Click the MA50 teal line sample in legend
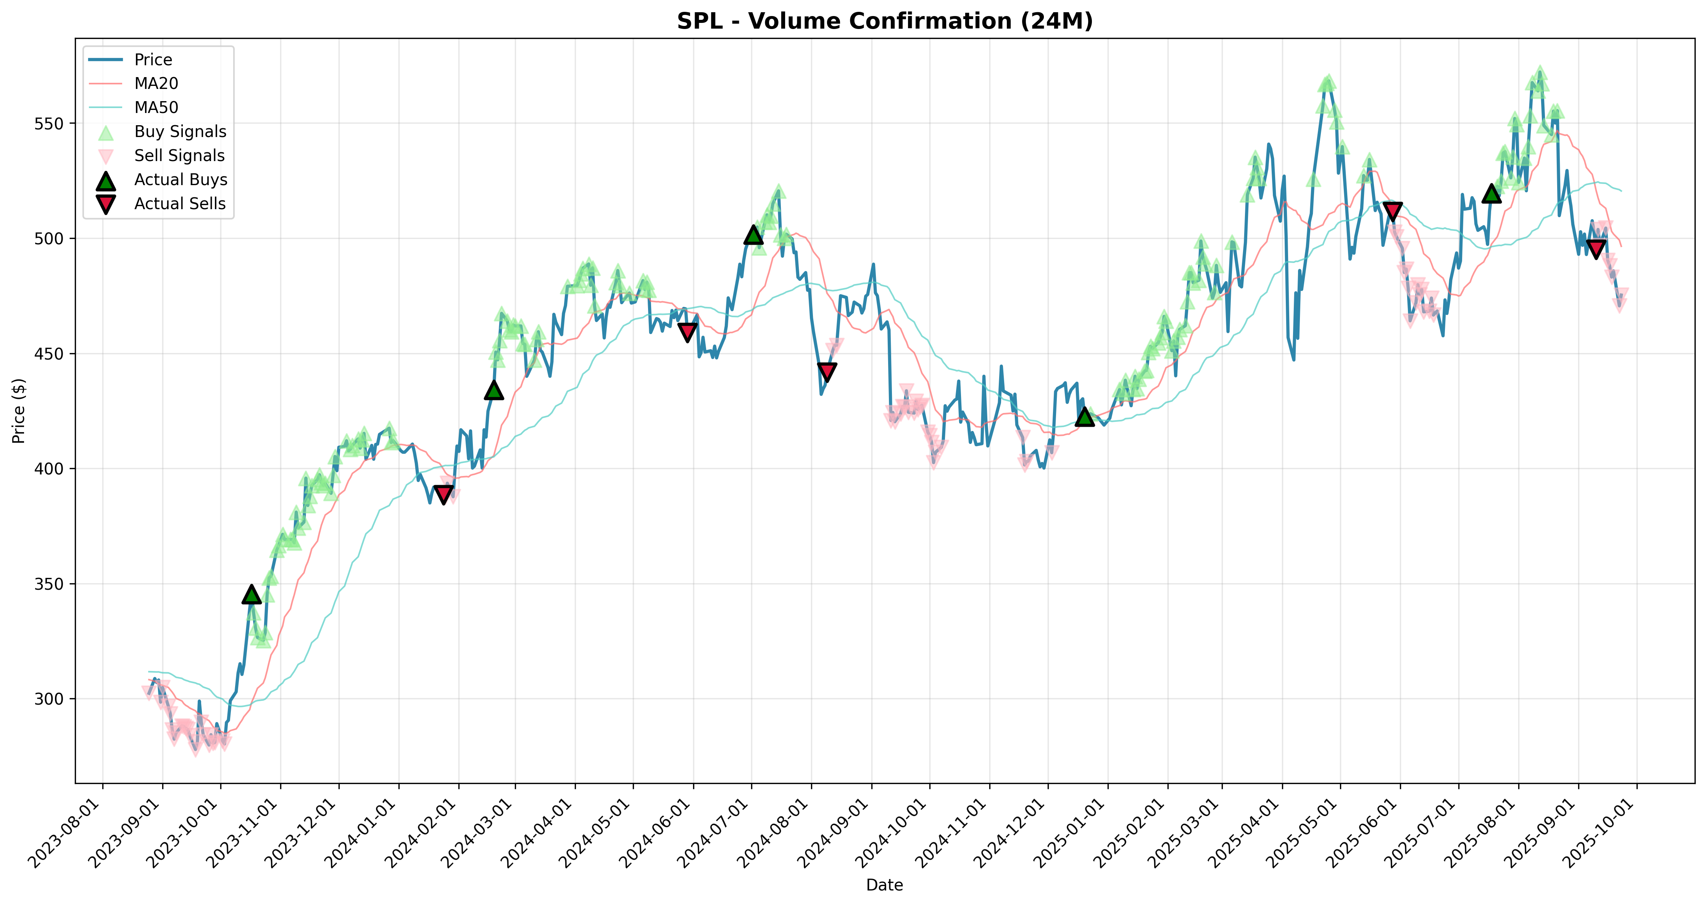 click(106, 107)
